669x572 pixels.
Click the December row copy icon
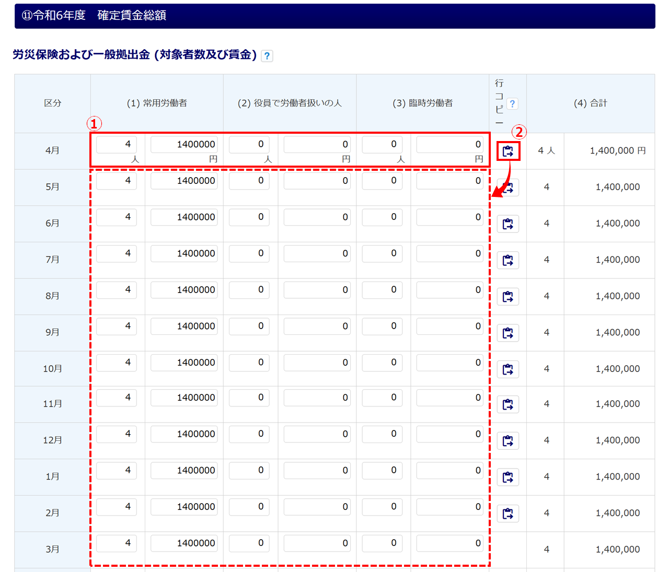(507, 440)
